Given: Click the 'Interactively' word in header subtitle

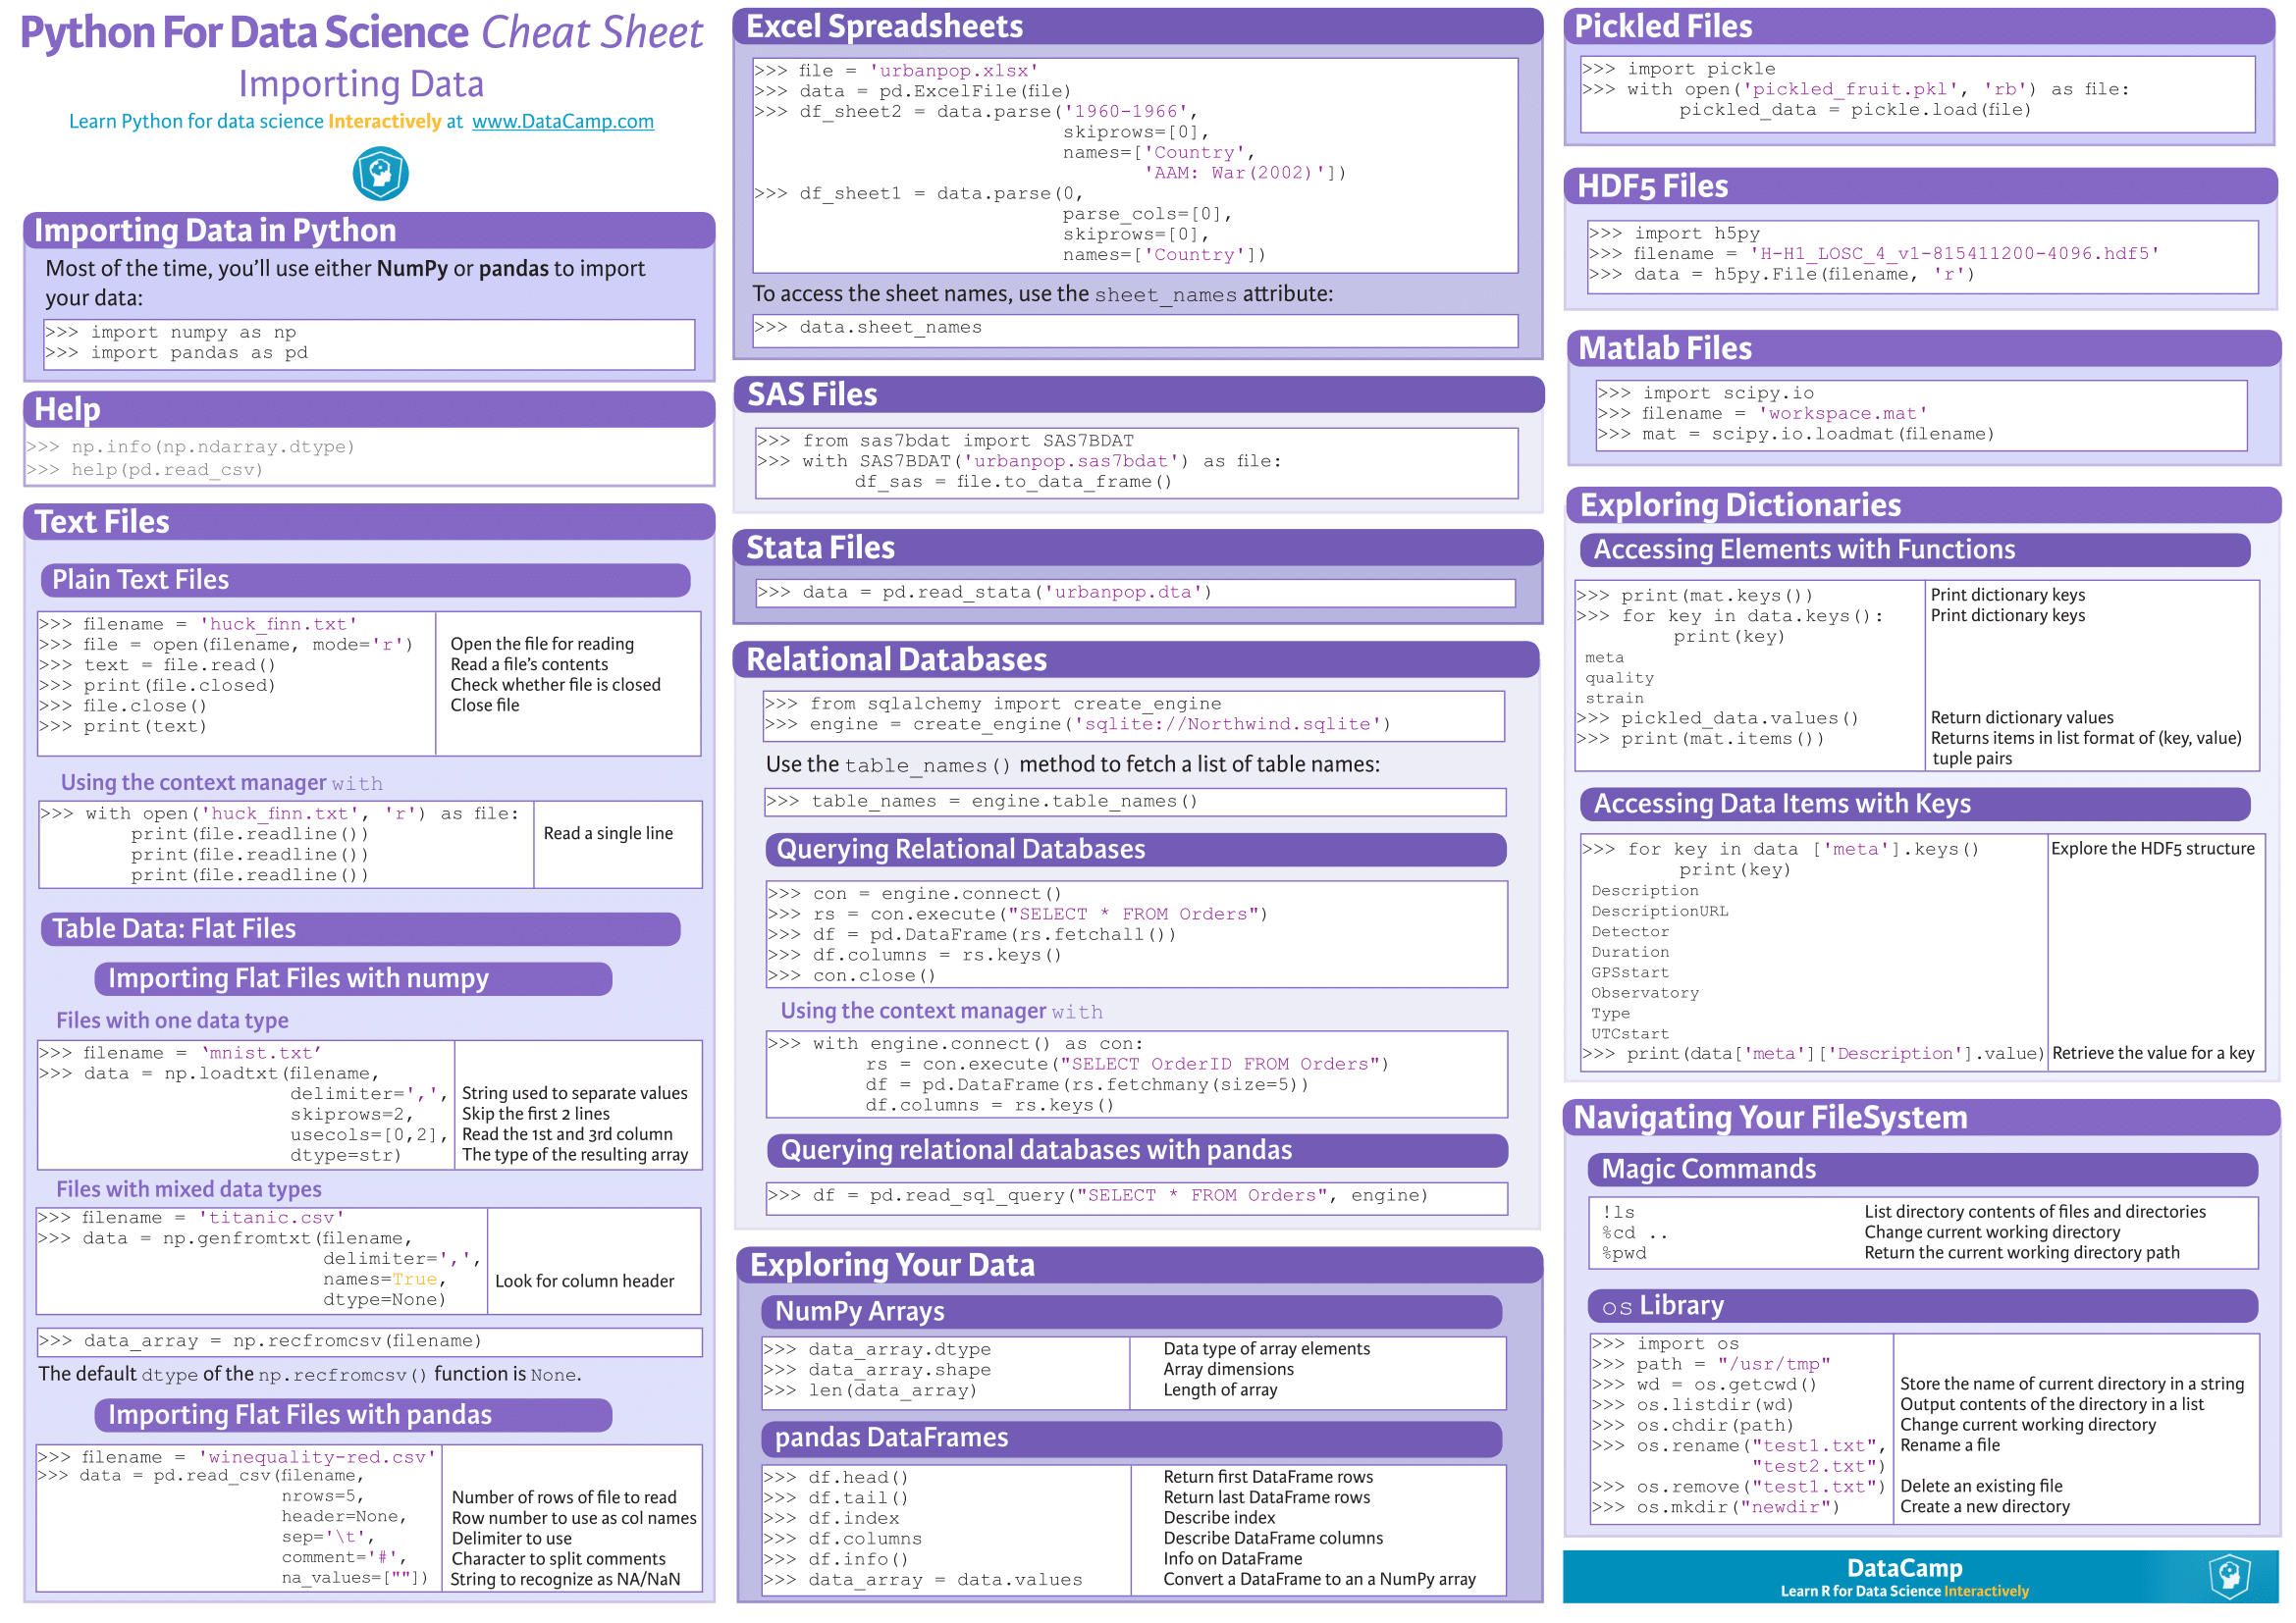Looking at the screenshot, I should 384,121.
